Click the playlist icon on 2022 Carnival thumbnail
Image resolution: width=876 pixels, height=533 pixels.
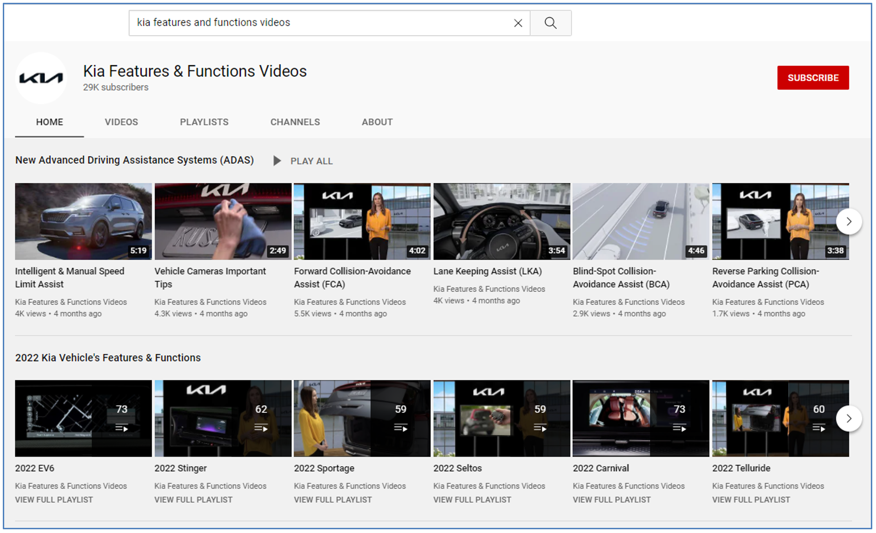(680, 428)
